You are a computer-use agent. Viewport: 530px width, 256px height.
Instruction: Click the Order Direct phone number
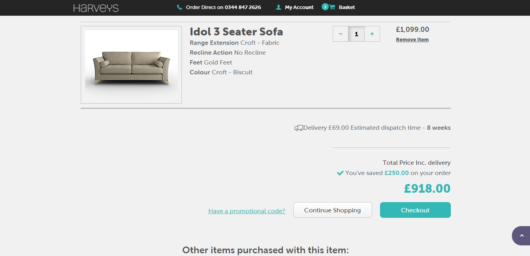click(223, 7)
